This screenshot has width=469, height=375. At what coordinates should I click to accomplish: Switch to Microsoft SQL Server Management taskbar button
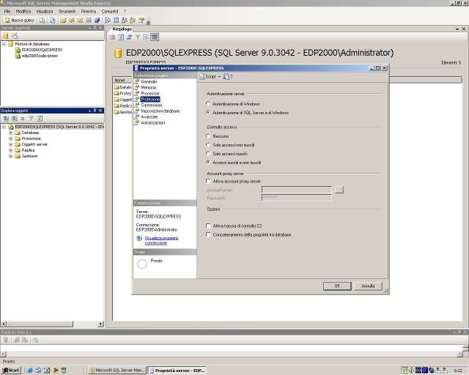[x=117, y=370]
